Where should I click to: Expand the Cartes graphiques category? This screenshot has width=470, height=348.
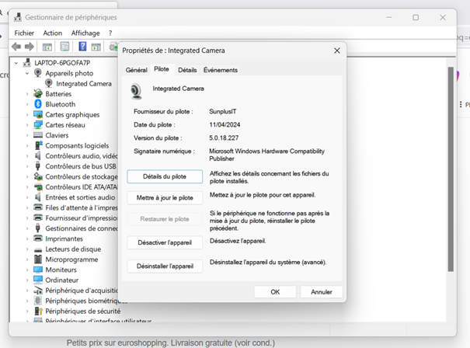click(x=27, y=114)
